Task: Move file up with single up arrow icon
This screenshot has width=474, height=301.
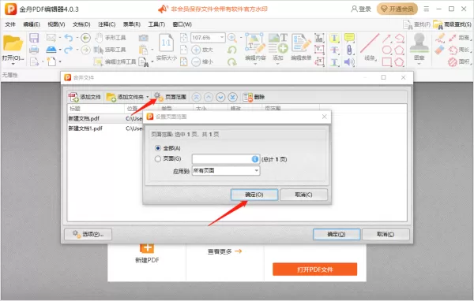Action: pyautogui.click(x=209, y=97)
